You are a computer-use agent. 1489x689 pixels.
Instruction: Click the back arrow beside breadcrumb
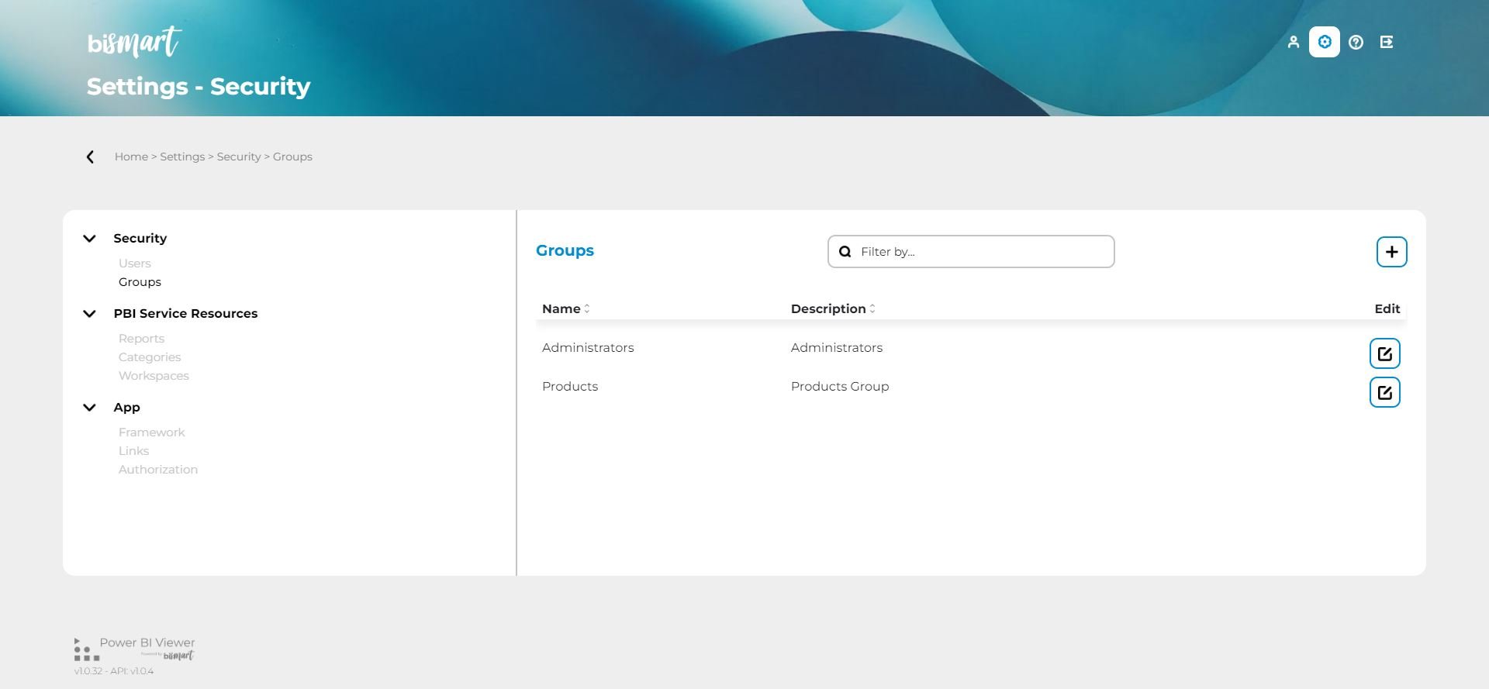90,157
